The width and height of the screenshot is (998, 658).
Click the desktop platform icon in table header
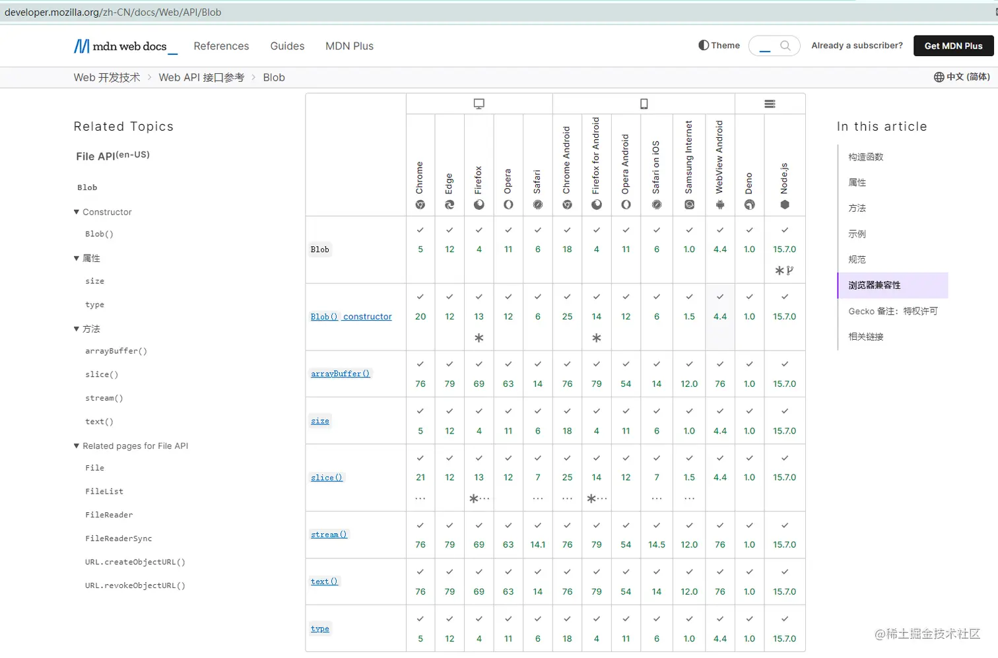479,104
